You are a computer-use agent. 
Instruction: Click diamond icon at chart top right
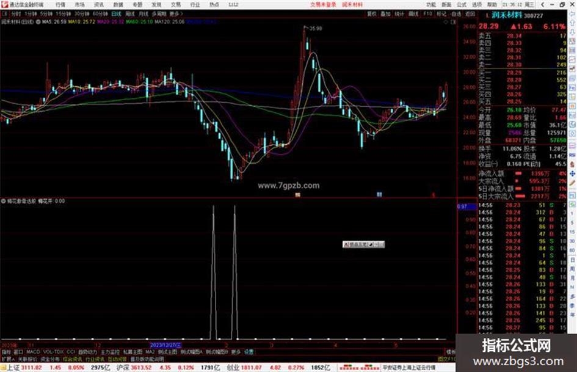(x=446, y=22)
